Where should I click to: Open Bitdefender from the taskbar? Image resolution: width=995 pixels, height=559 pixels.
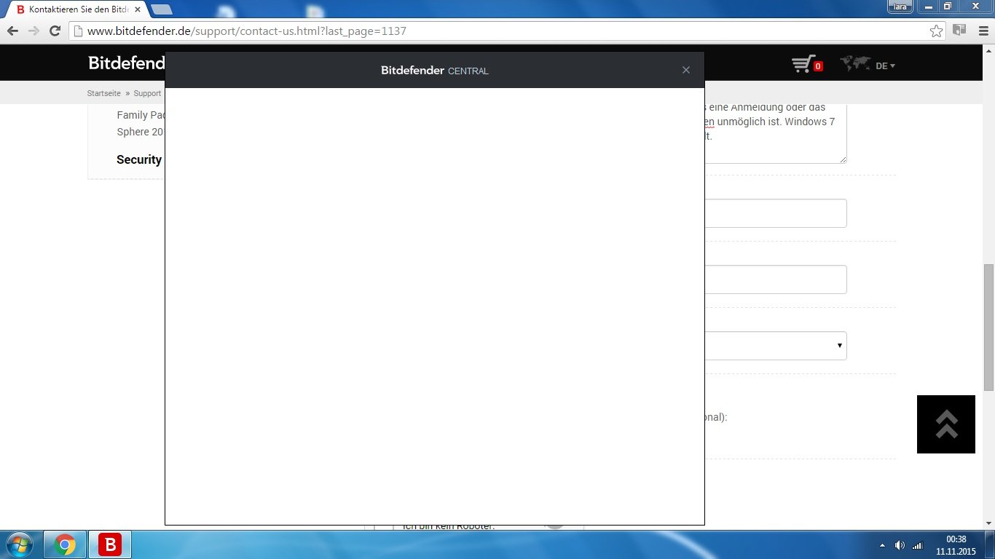pos(110,544)
